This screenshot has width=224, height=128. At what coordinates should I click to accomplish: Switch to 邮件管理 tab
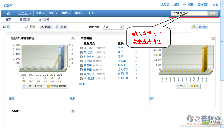(x=44, y=20)
